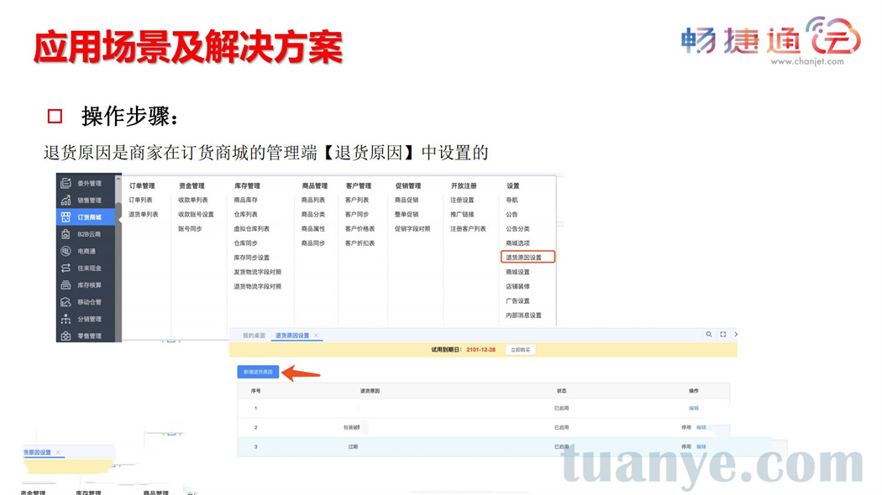Click the 新增退货原因 button
This screenshot has width=882, height=495.
tap(258, 372)
